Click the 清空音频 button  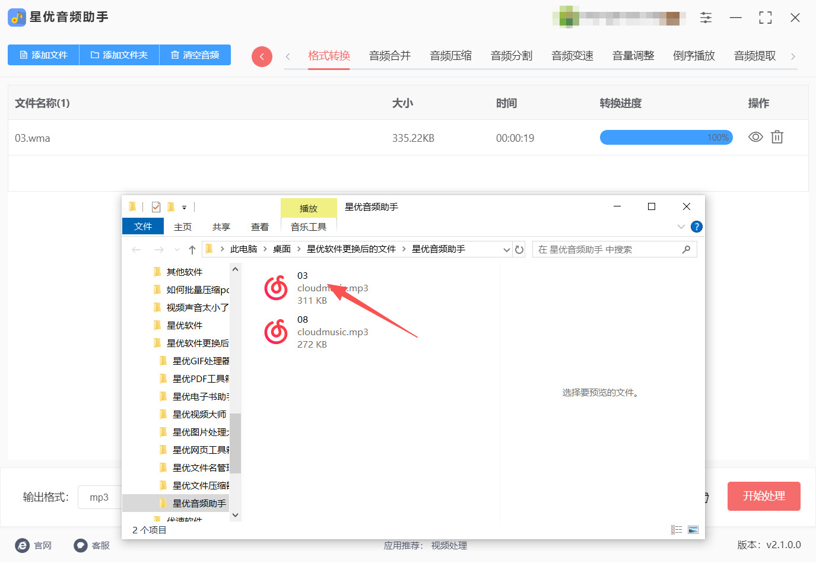click(x=195, y=55)
